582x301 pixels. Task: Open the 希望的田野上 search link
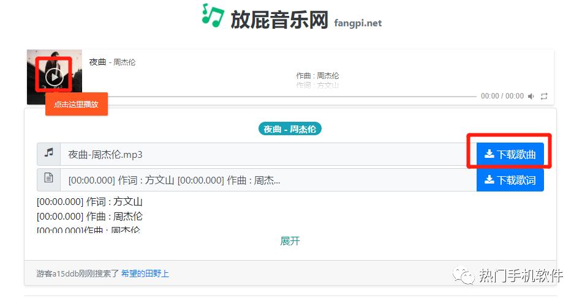pyautogui.click(x=145, y=273)
